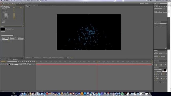Open Skype from the Dock
Image resolution: width=171 pixels, height=96 pixels.
click(99, 94)
